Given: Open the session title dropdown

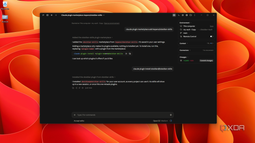Looking at the screenshot, I should pos(83,15).
